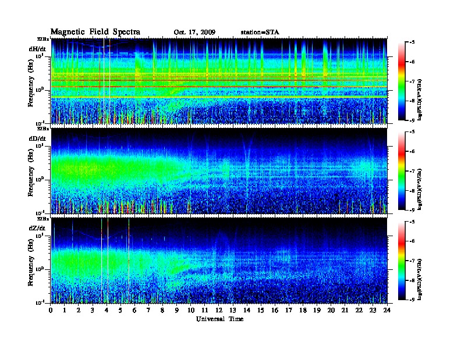Click the color bar beside dH/dt panel
461x356 pixels.
[x=401, y=81]
